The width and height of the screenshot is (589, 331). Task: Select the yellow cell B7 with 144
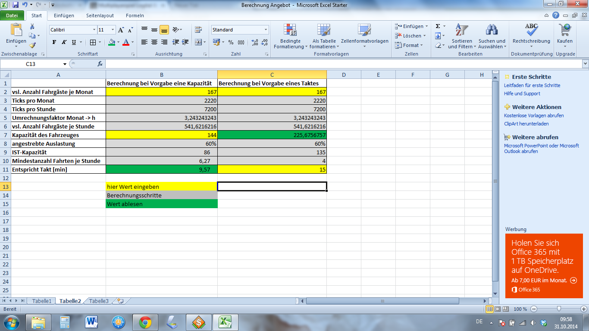(162, 135)
